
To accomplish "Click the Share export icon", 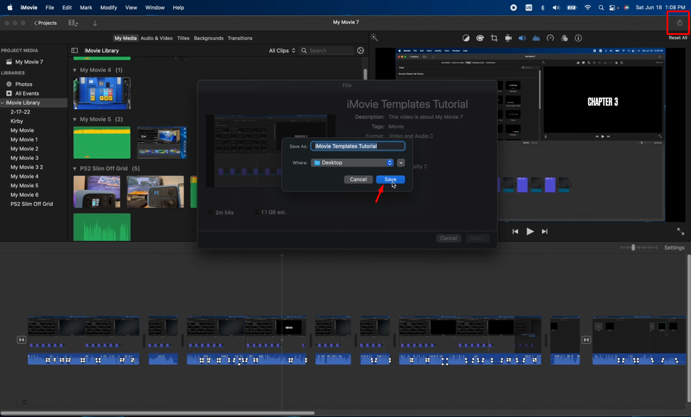I will [679, 23].
